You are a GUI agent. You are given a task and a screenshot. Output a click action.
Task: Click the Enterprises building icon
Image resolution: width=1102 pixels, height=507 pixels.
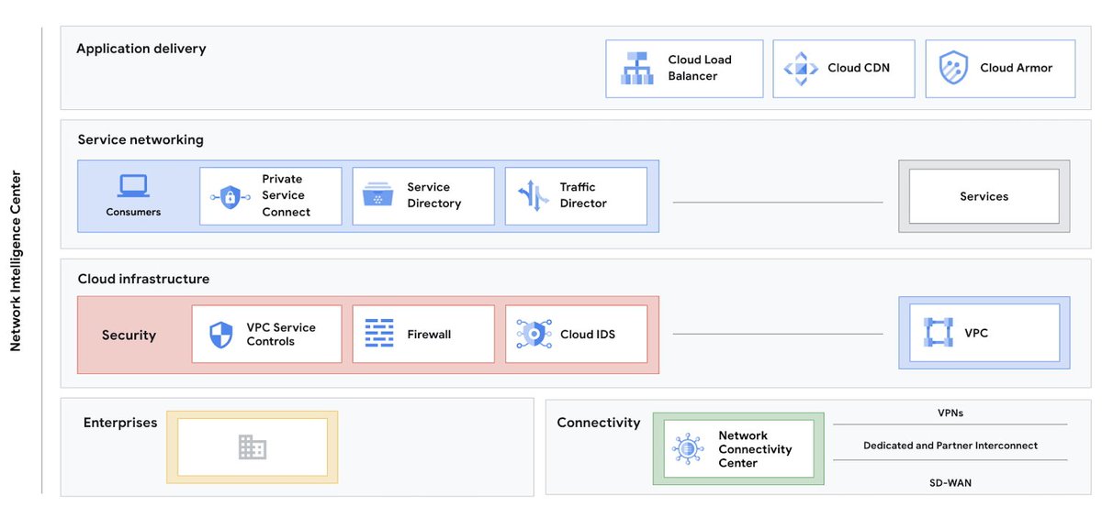(253, 447)
